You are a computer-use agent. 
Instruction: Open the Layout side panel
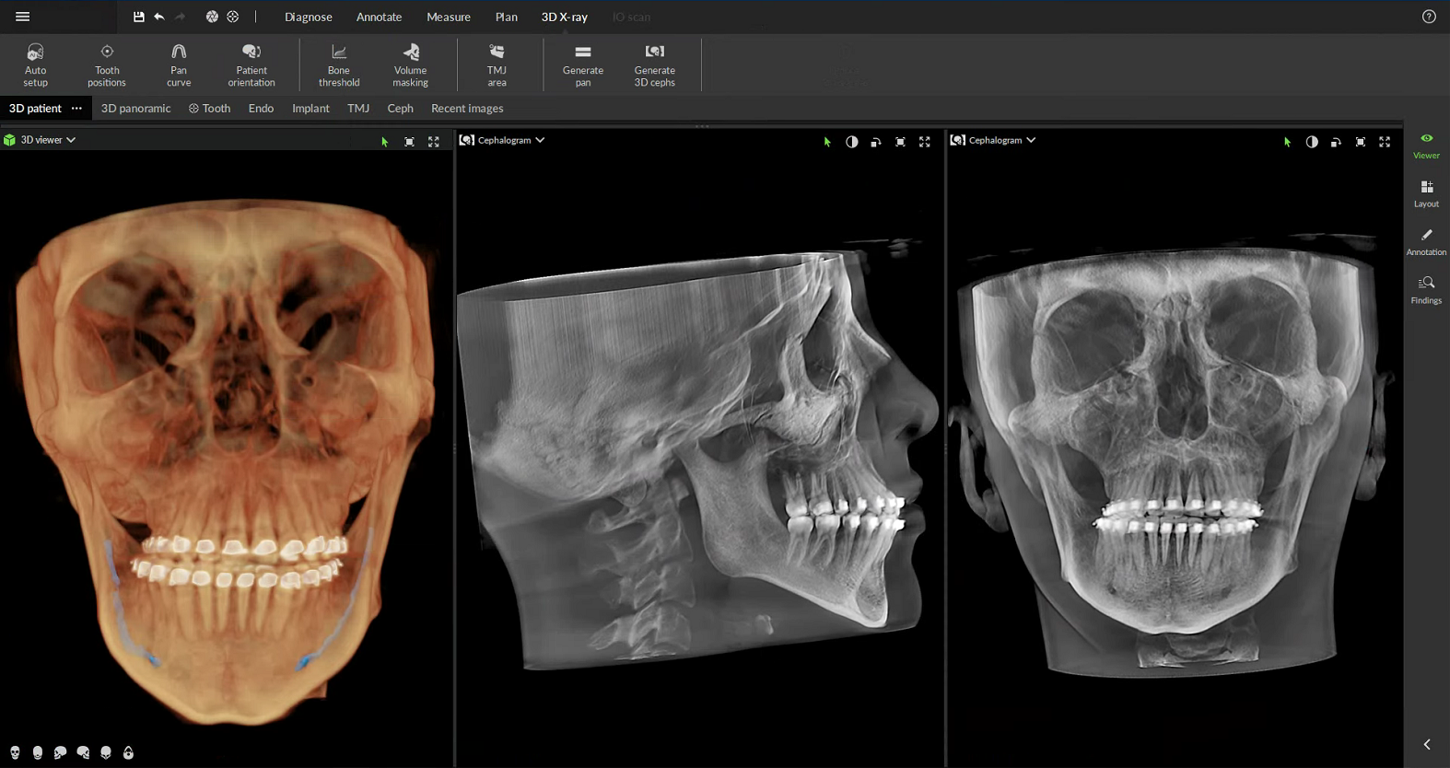pyautogui.click(x=1426, y=194)
